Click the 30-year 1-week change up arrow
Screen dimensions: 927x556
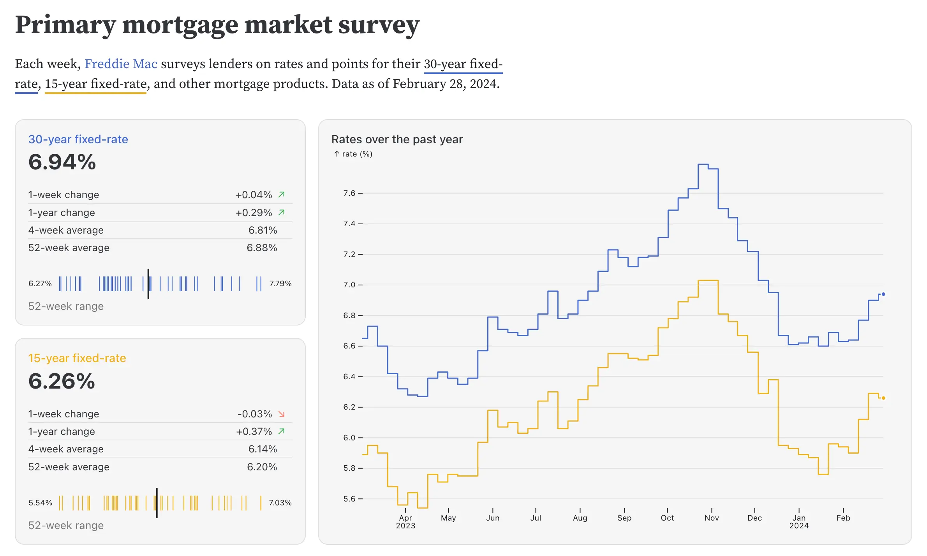(x=282, y=194)
